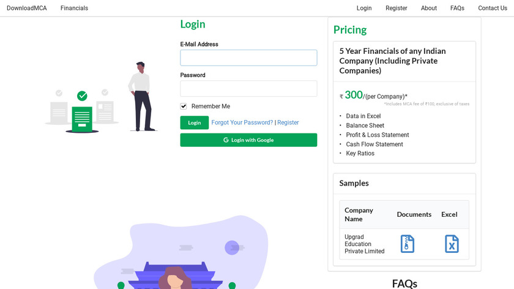
Task: Open the DownloadMCA home link
Action: [x=27, y=8]
